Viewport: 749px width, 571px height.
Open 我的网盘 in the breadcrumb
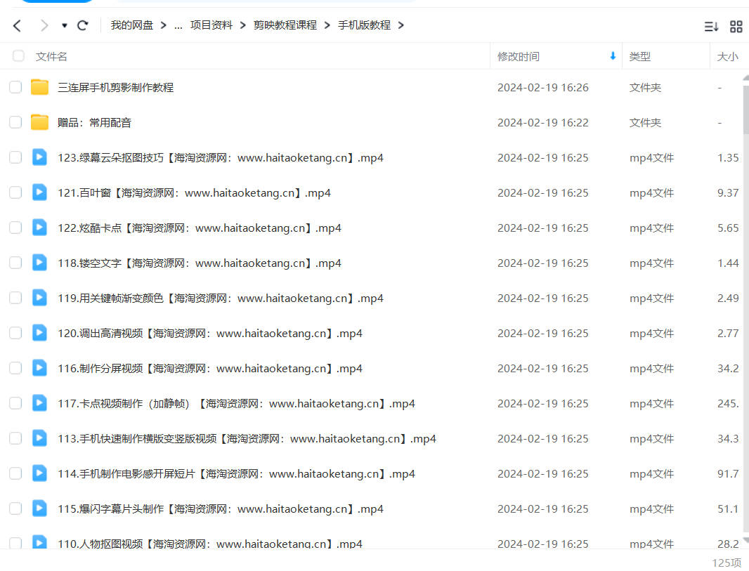point(132,25)
